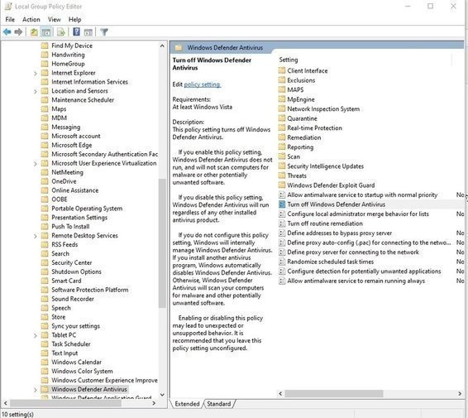Switch to the Extended tab

[x=187, y=404]
